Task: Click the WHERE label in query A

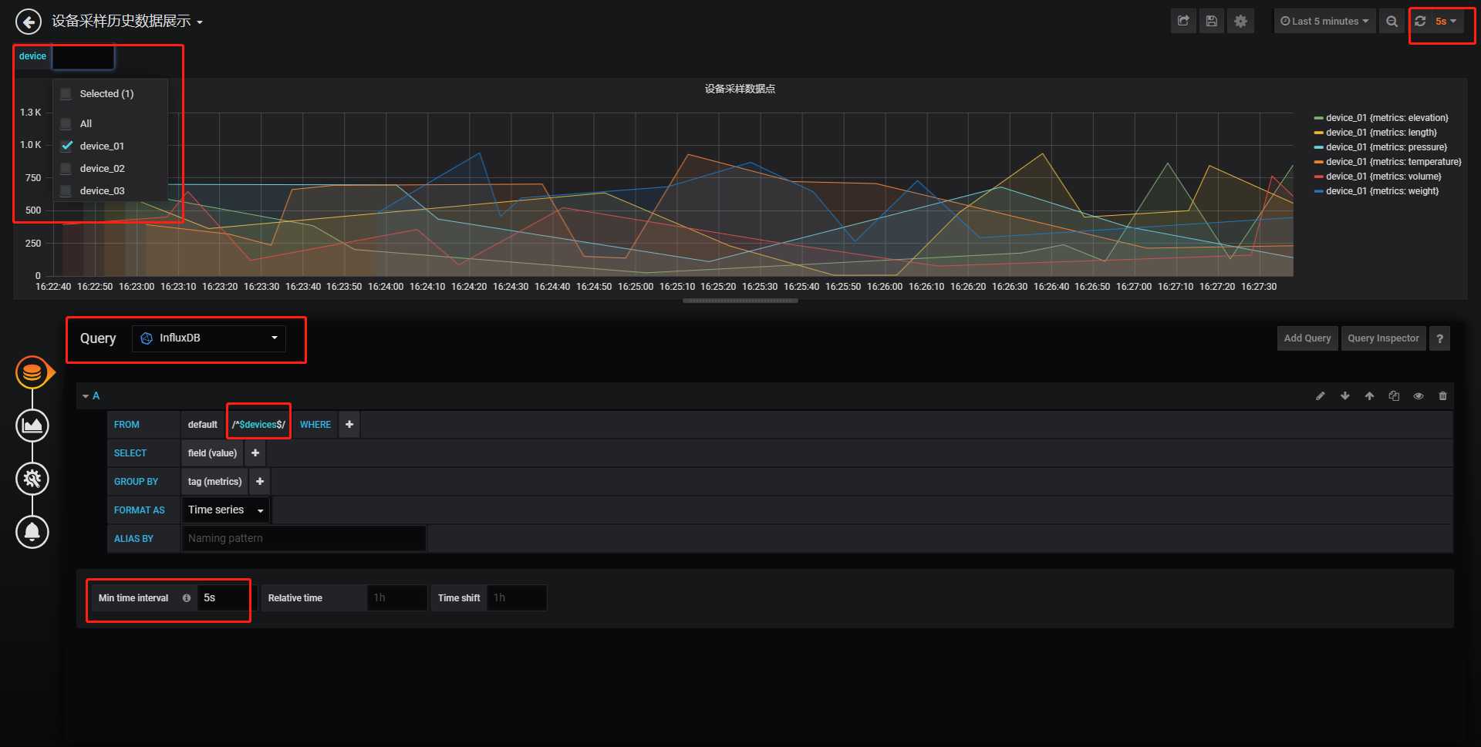Action: point(315,425)
